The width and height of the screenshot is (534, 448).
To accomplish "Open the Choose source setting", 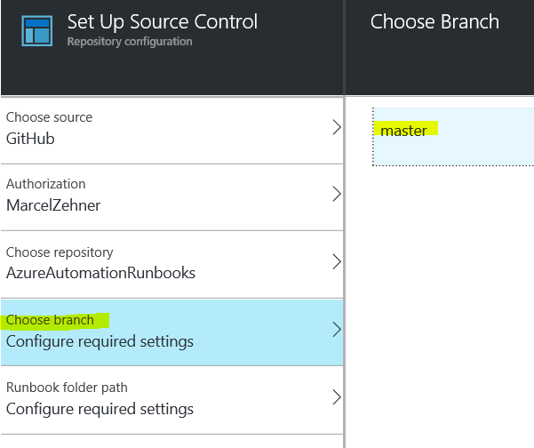I will (x=49, y=117).
